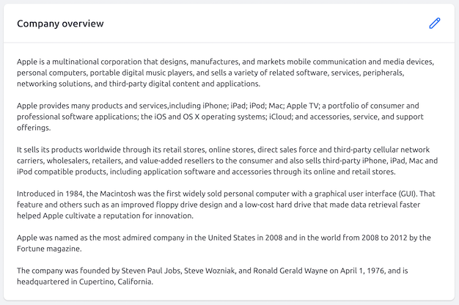Click the paragraph starting 'The company was founded'
Screen dimensions: 459x305
click(212, 276)
